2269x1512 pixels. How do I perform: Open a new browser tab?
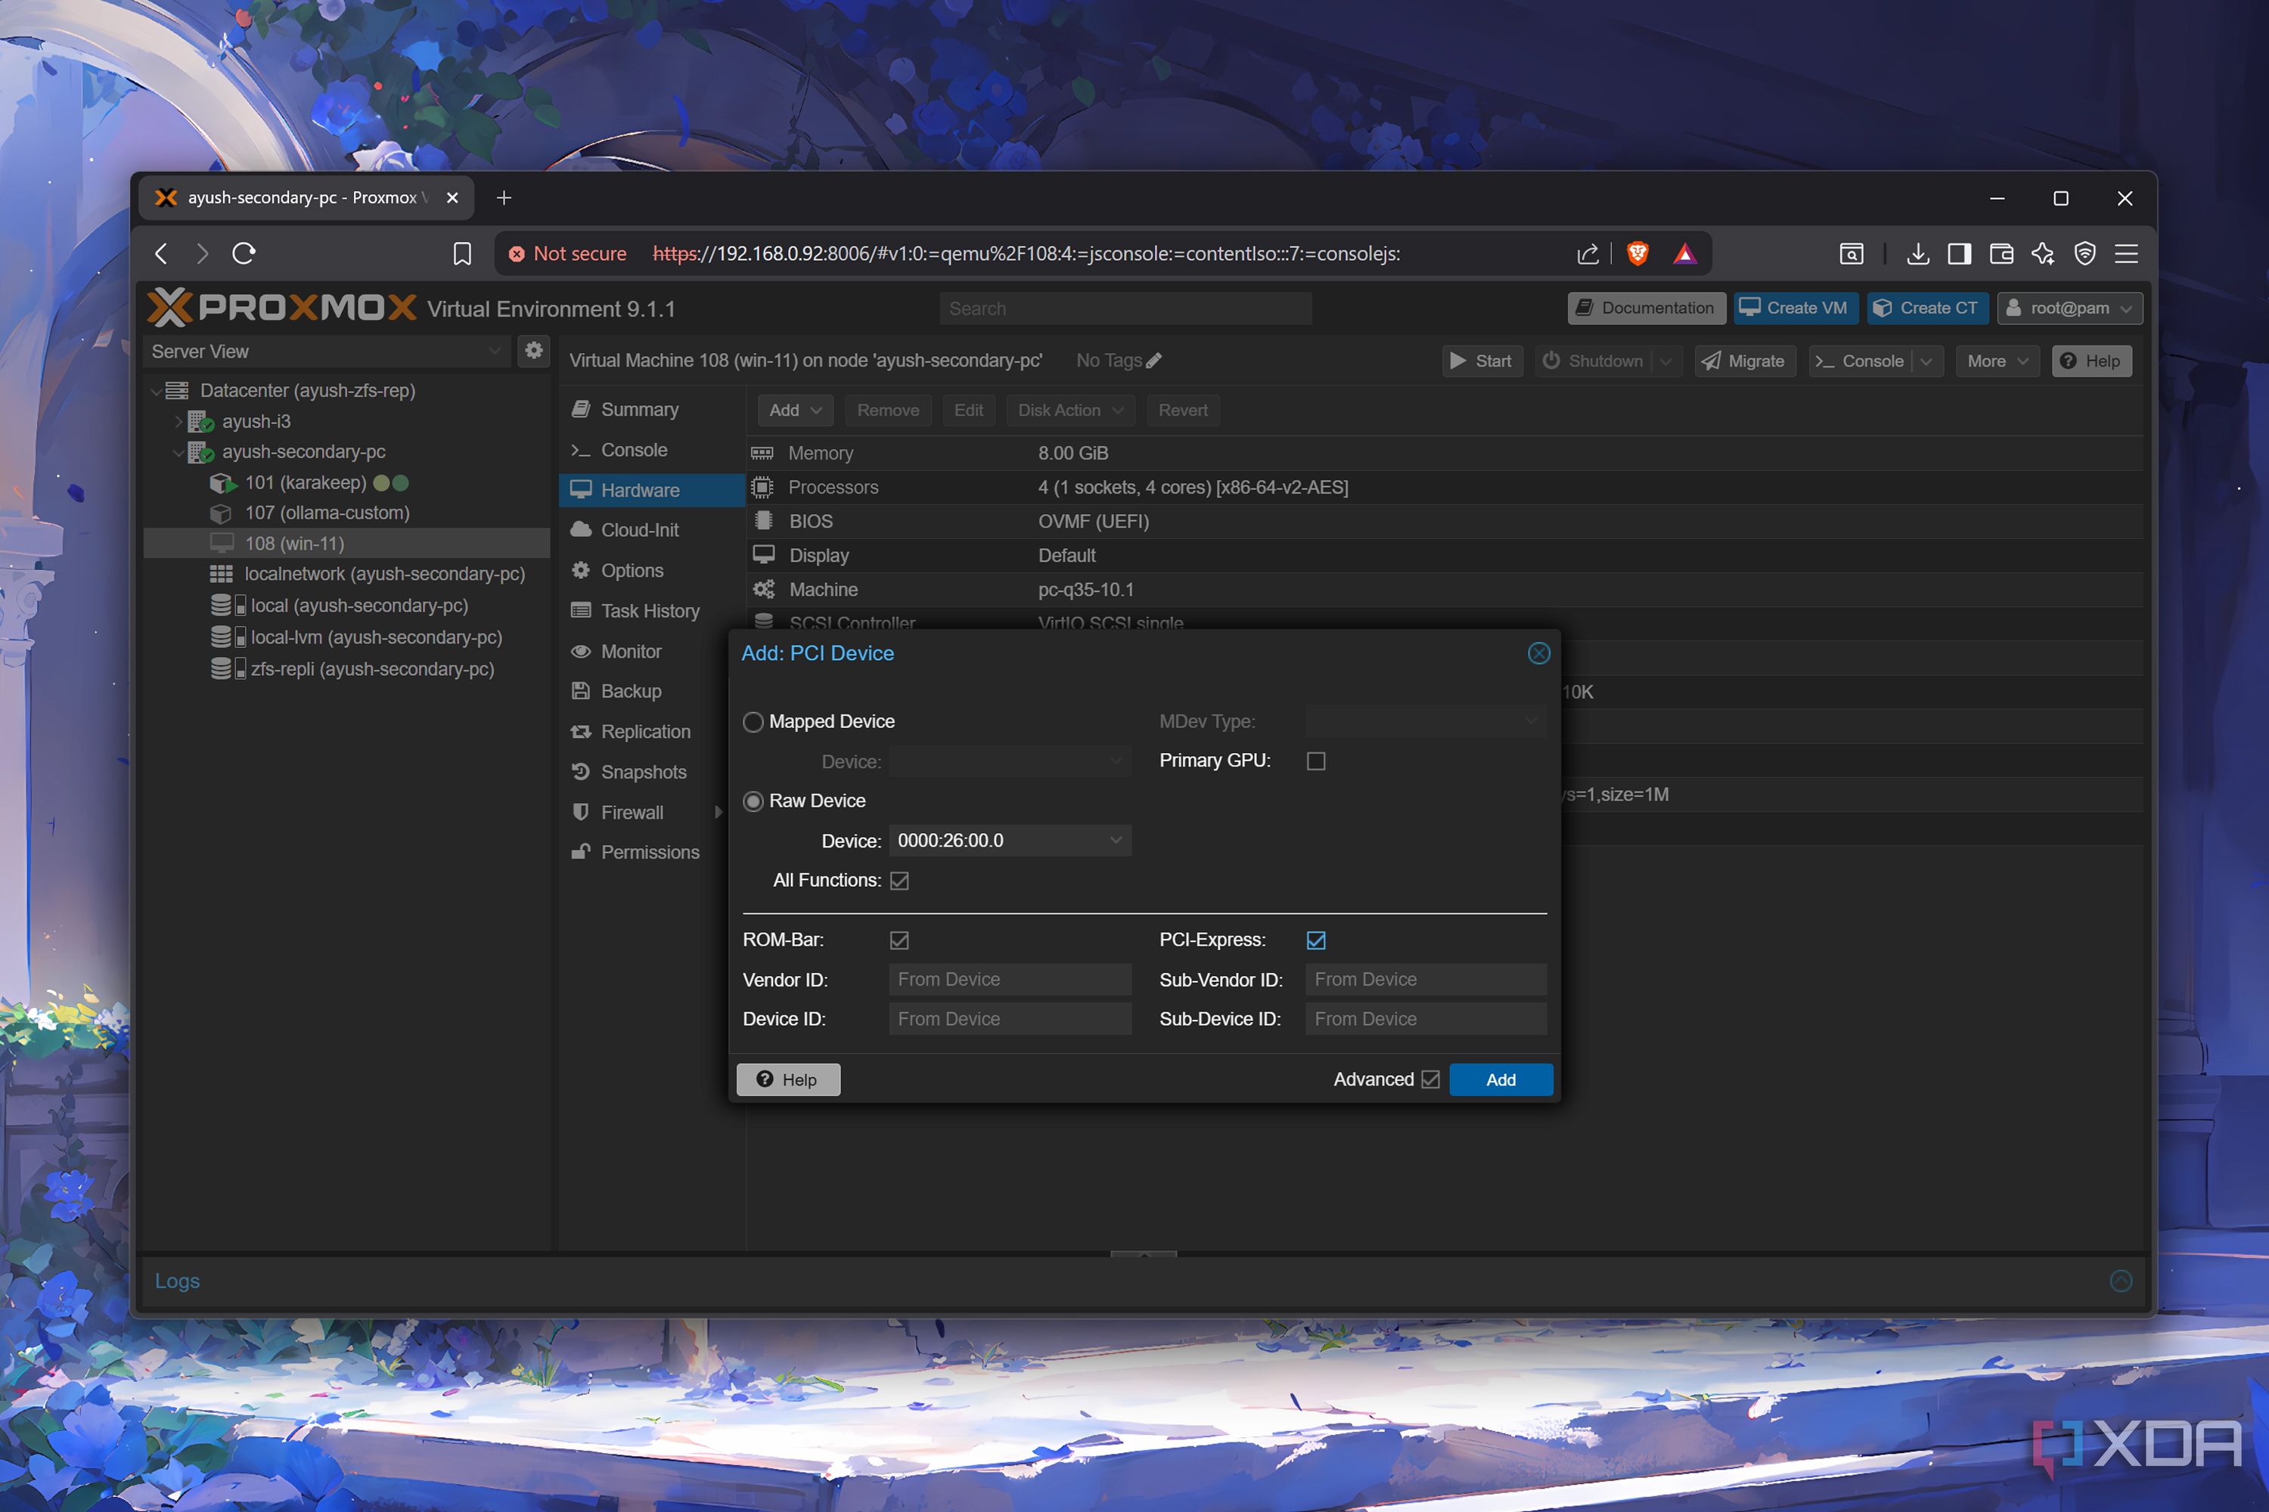pos(504,197)
